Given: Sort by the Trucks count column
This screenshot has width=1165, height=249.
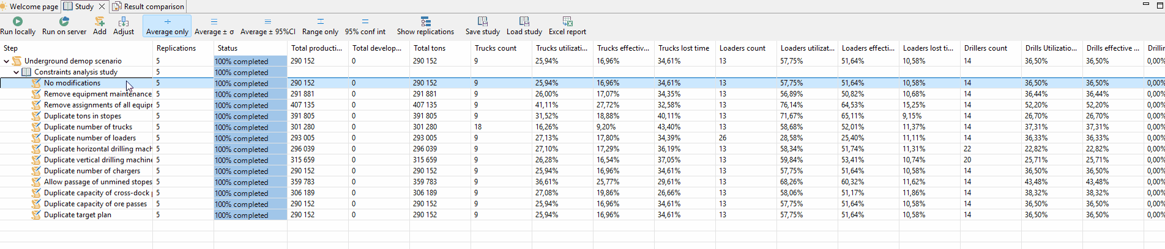Looking at the screenshot, I should tap(502, 48).
